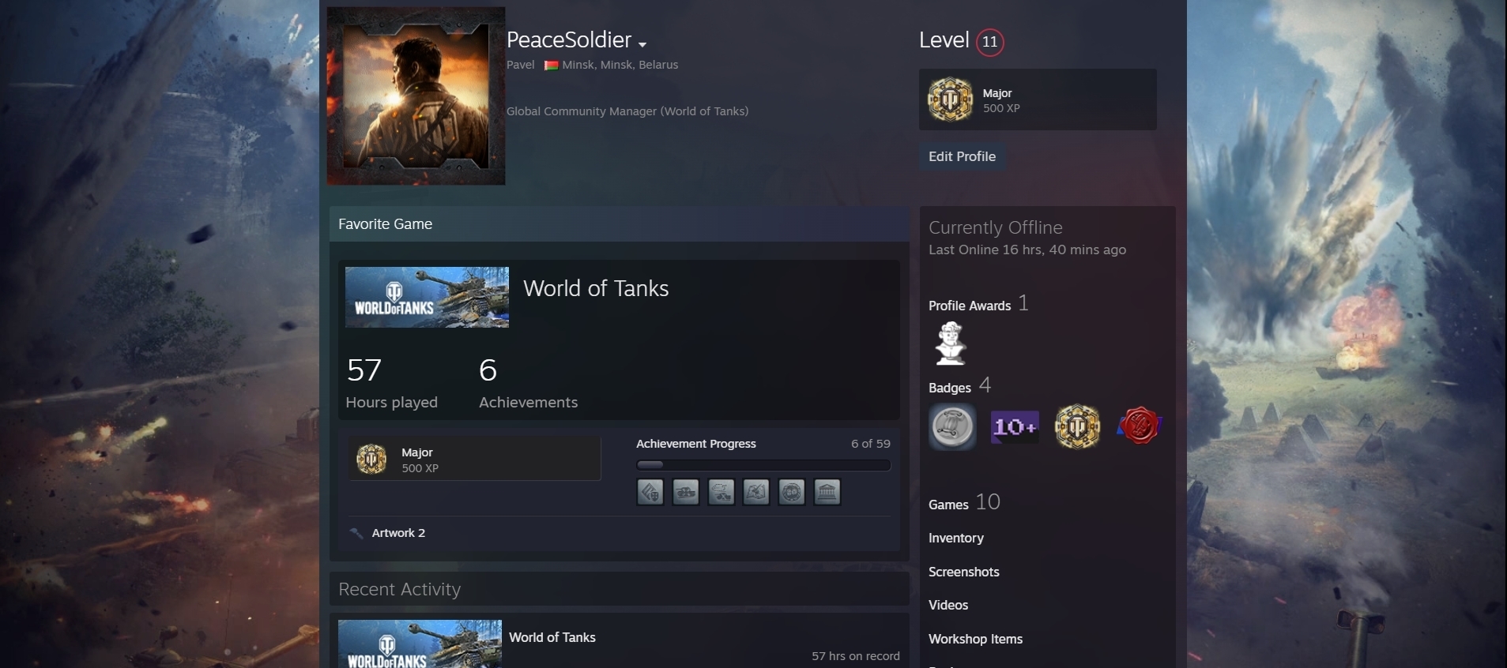
Task: Click the "Pavel" real name text
Action: pos(521,65)
